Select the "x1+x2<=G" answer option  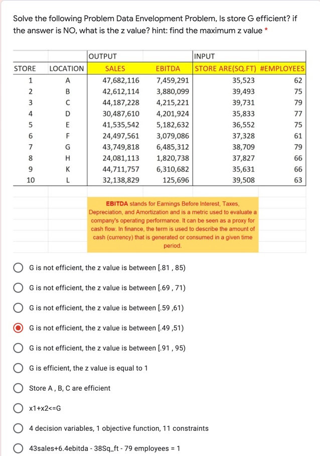point(18,408)
